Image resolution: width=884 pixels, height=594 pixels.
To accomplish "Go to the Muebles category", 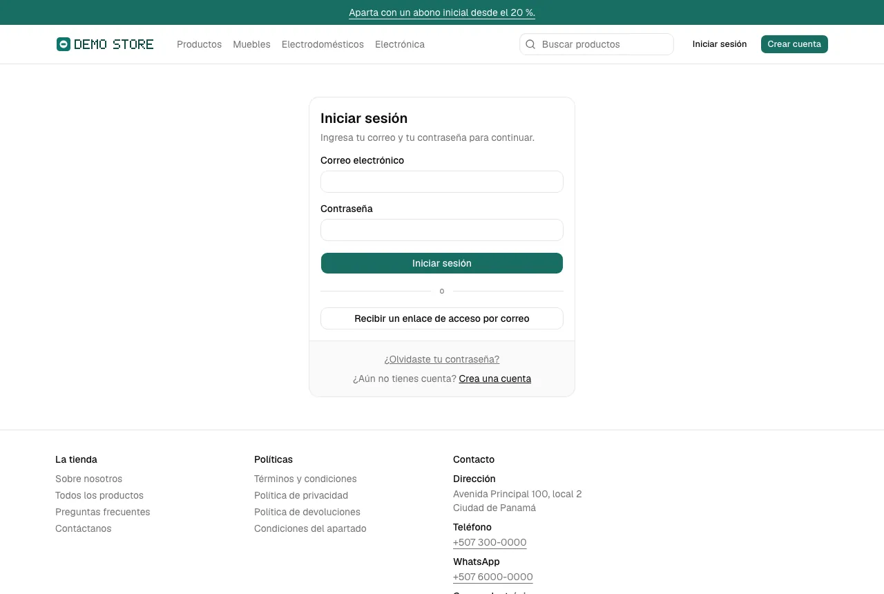I will point(251,44).
